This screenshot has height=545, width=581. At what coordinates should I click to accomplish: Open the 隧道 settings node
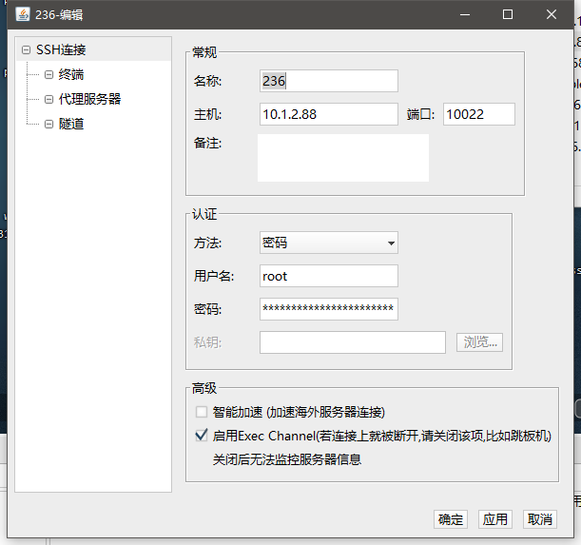[71, 124]
